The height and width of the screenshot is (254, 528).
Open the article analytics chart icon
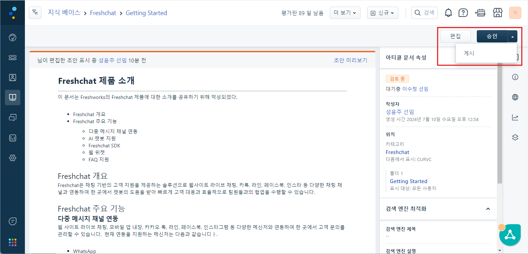coord(515,118)
